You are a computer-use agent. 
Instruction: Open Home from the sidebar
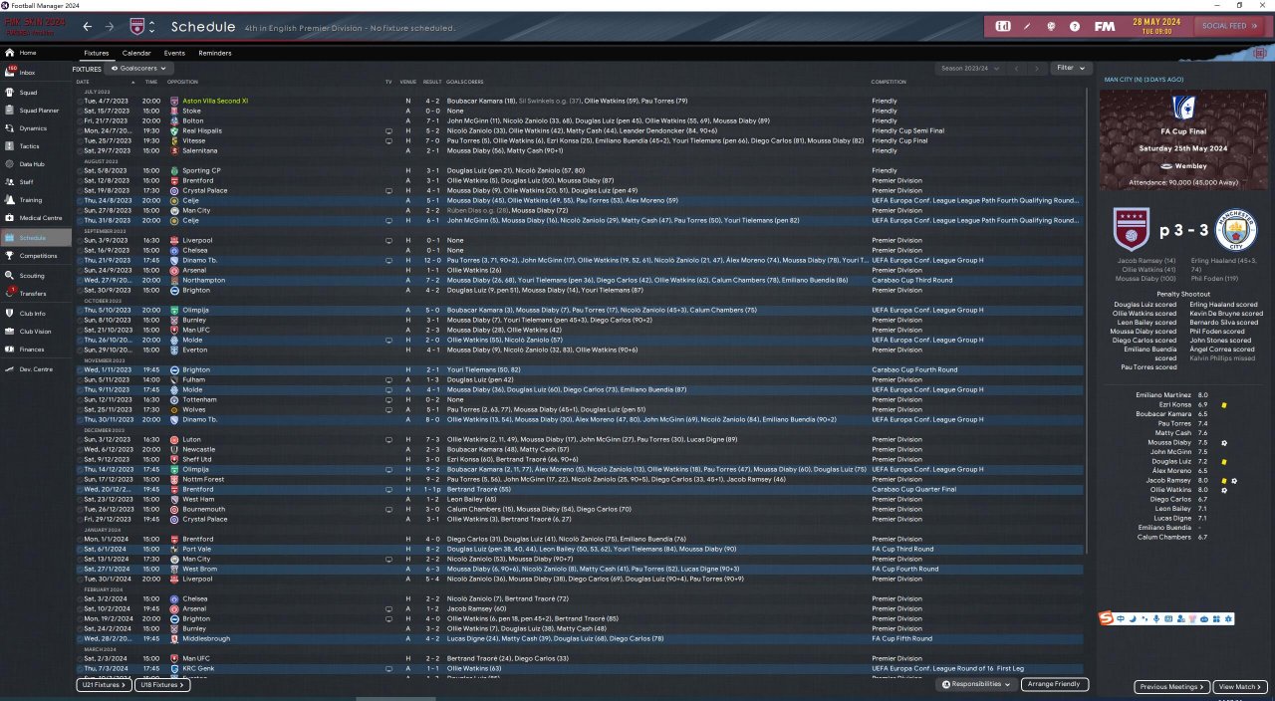pyautogui.click(x=36, y=53)
